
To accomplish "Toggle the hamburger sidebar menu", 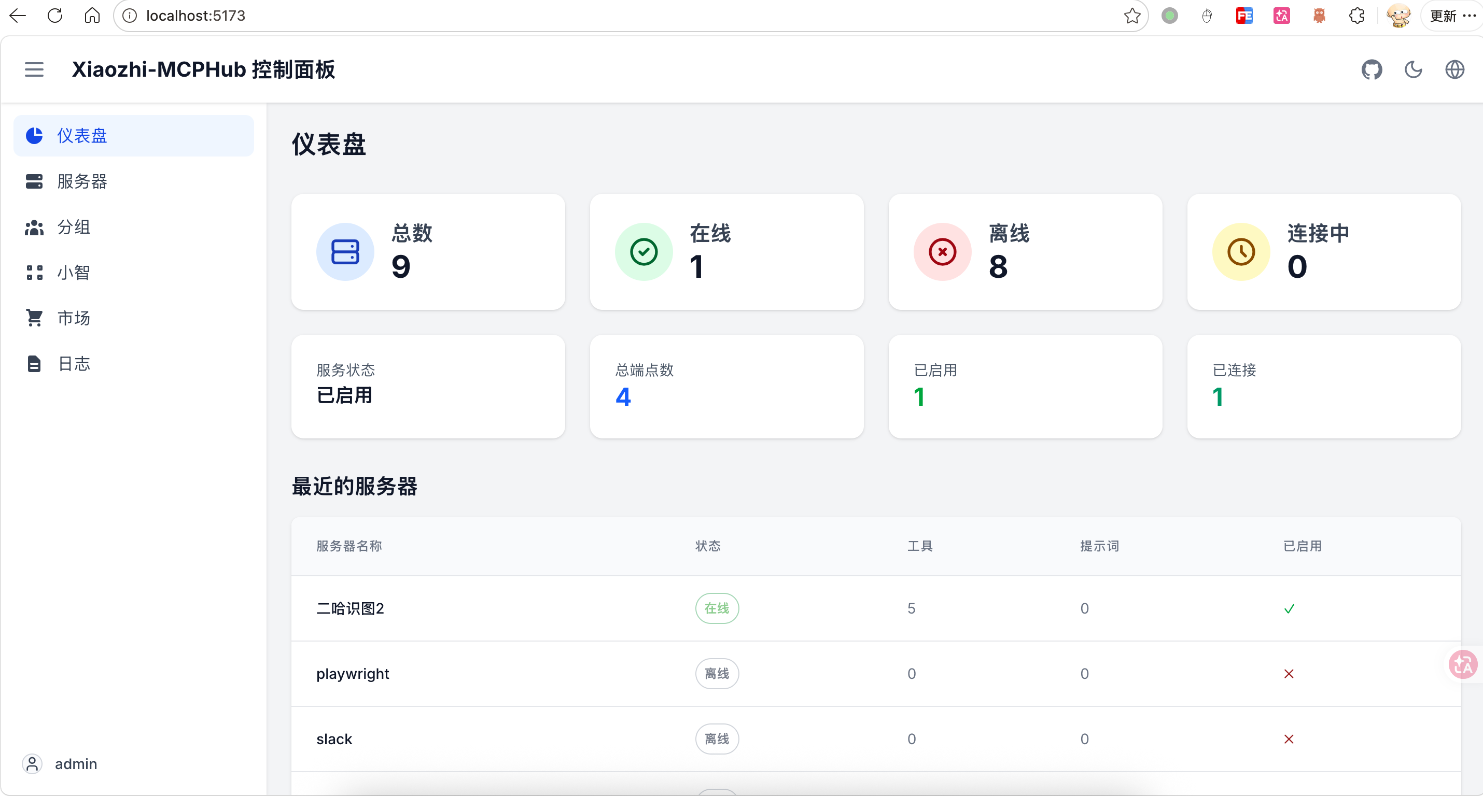I will (34, 69).
